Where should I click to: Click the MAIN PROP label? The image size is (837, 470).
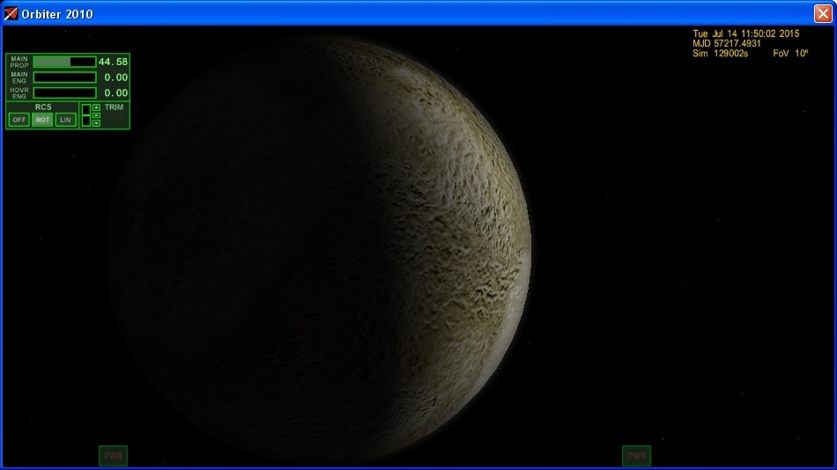pyautogui.click(x=19, y=62)
